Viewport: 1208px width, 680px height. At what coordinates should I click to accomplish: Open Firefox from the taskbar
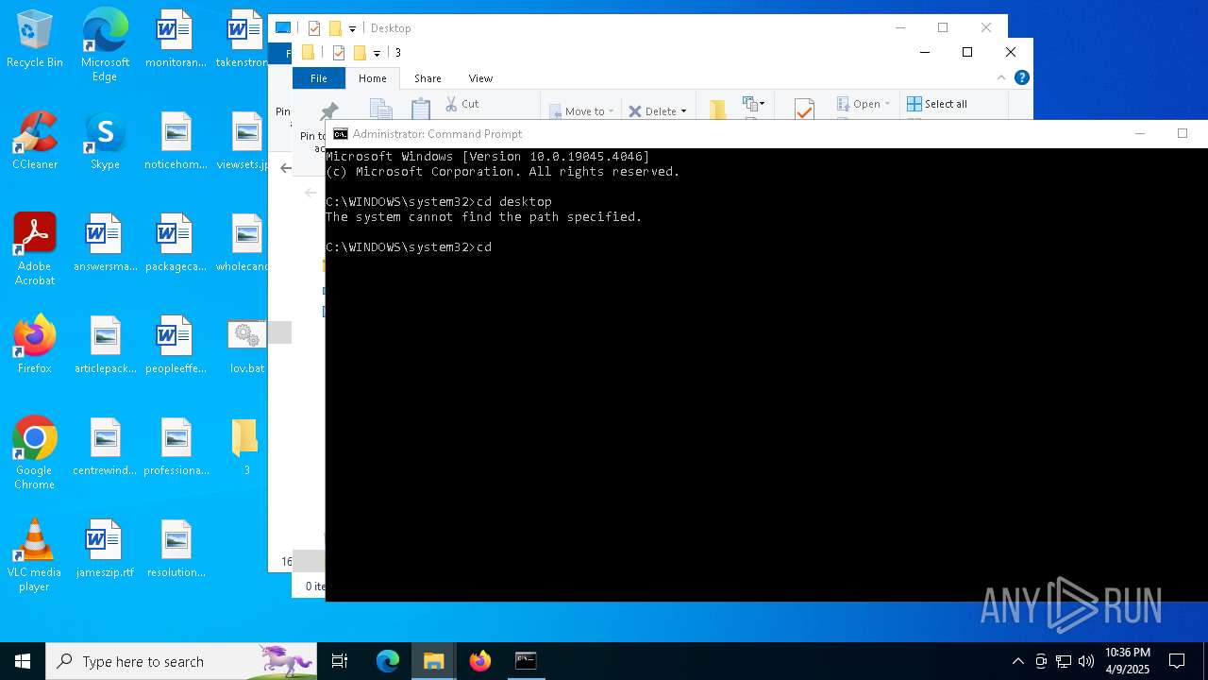(480, 661)
